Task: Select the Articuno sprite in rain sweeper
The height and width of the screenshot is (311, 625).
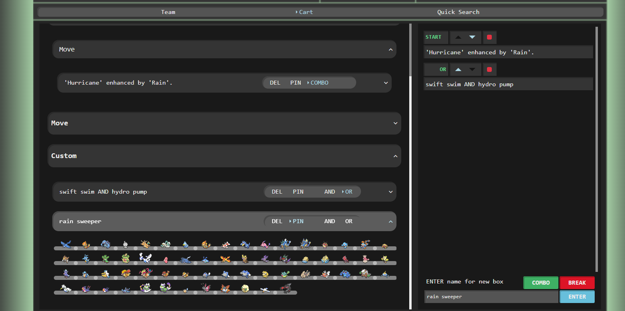Action: coord(66,244)
